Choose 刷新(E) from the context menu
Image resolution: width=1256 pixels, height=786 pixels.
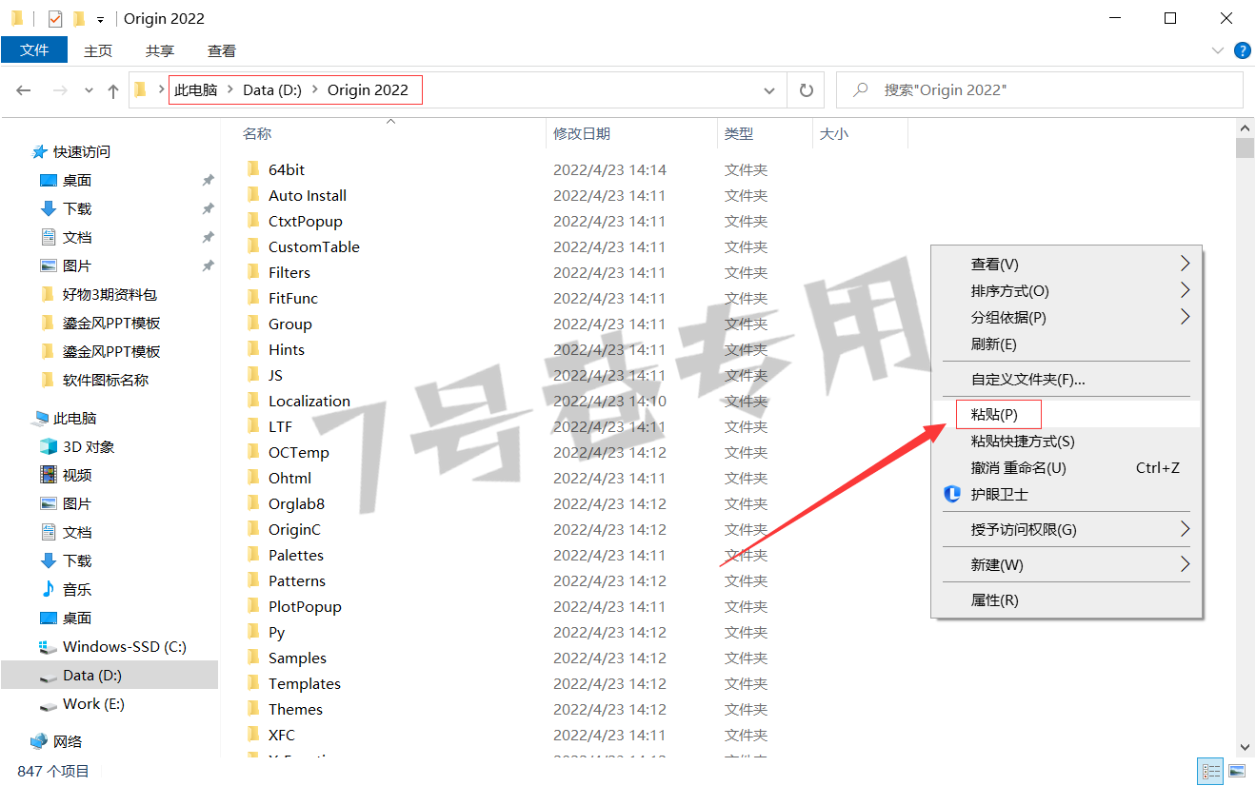[x=1067, y=344]
